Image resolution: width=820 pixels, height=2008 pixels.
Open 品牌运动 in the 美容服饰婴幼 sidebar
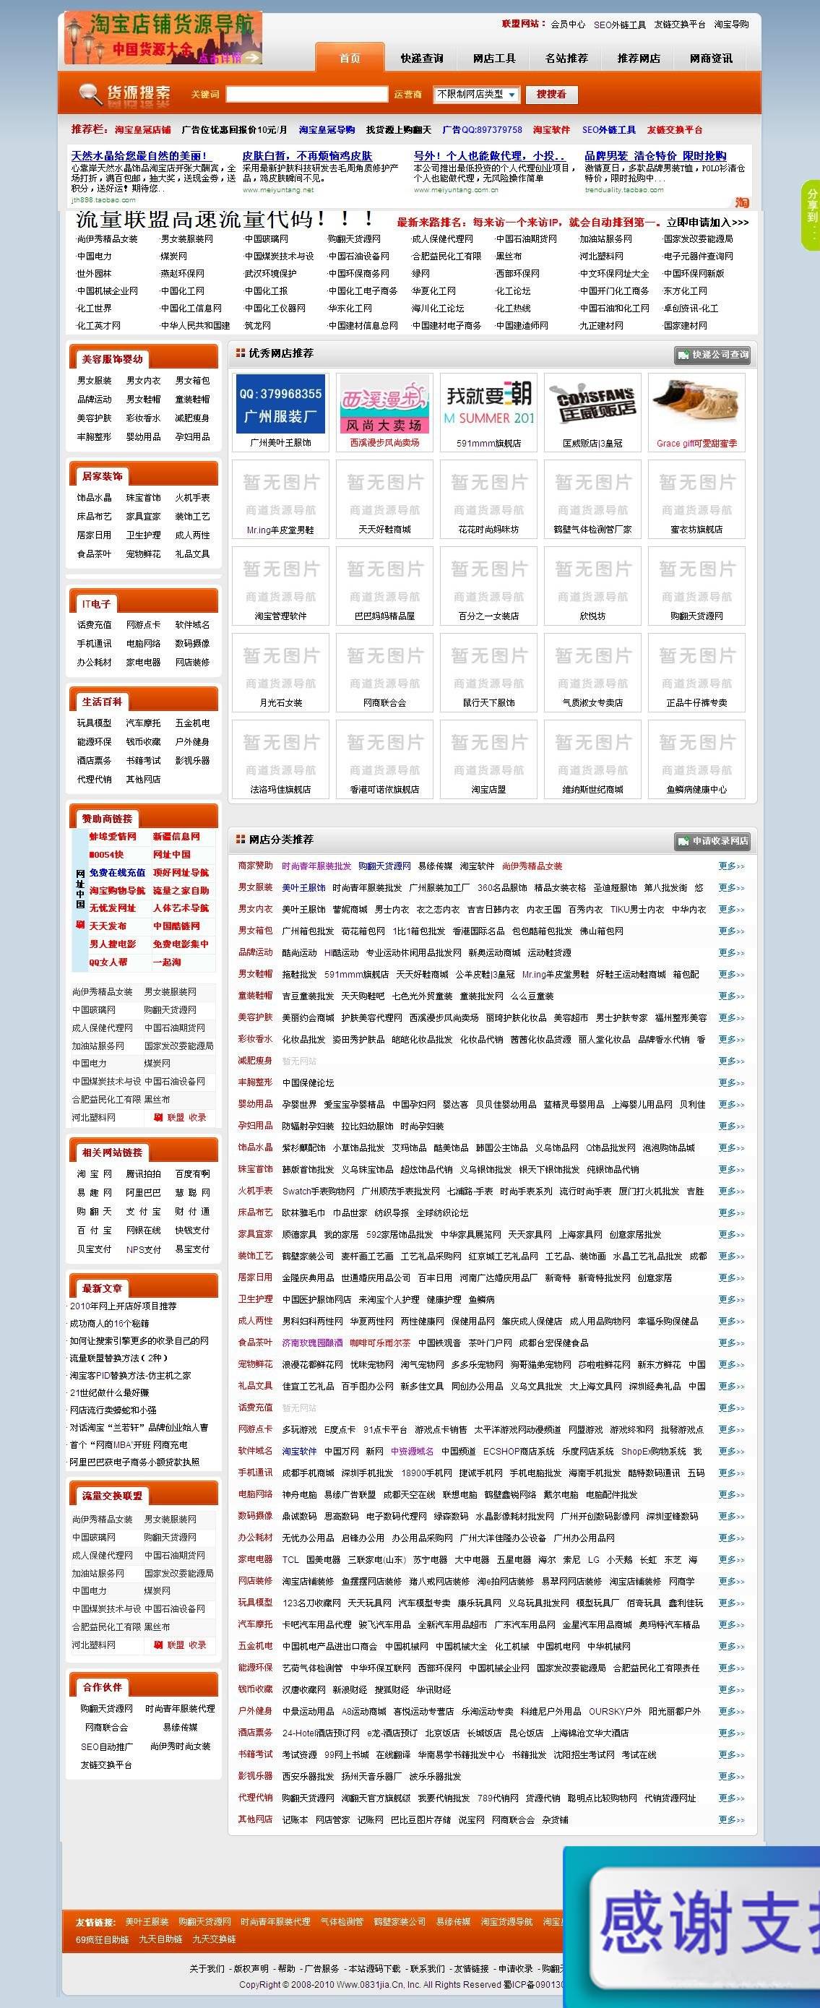click(x=95, y=399)
